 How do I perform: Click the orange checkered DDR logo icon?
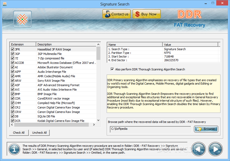pos(22,19)
